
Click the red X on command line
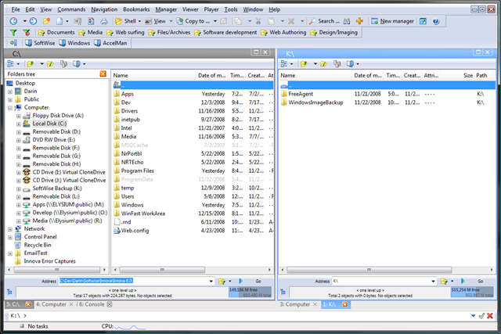[x=490, y=316]
